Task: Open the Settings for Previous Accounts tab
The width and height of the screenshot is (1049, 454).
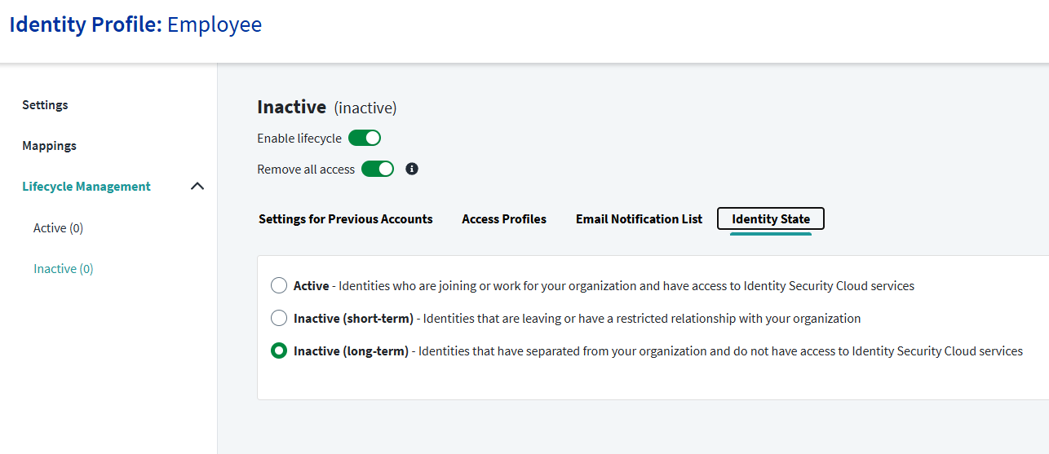Action: point(345,218)
